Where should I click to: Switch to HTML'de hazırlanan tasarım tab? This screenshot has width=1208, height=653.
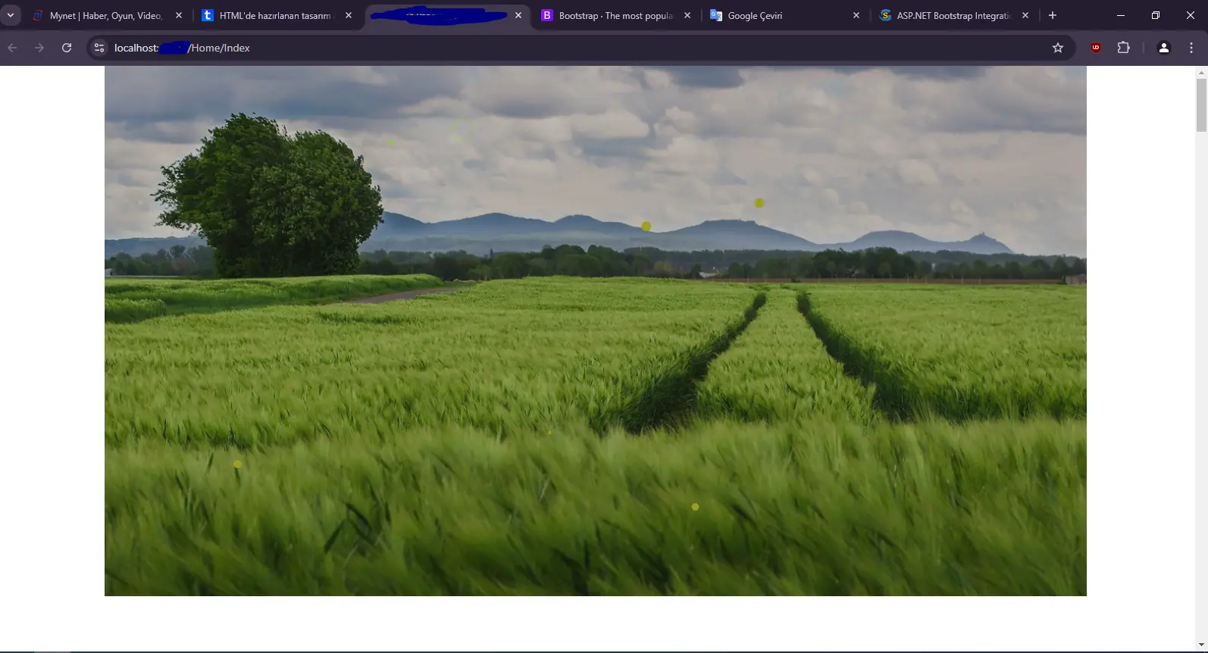(278, 15)
